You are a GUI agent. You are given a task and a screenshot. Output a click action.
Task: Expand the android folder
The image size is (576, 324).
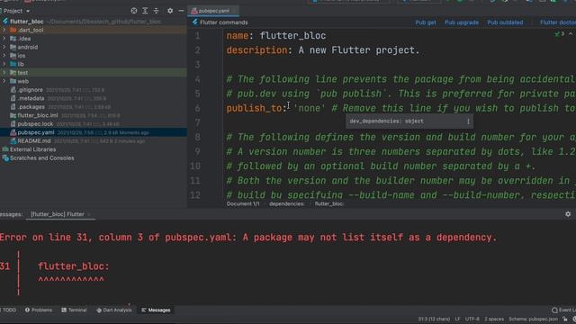[x=4, y=47]
